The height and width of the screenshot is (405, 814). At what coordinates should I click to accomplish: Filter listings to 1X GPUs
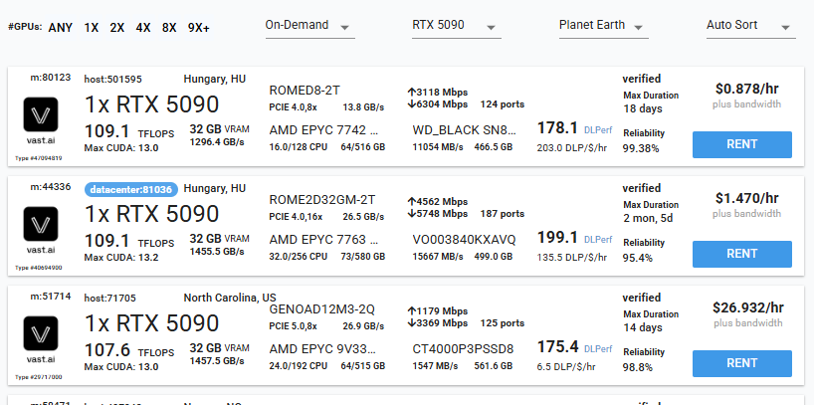pos(92,28)
